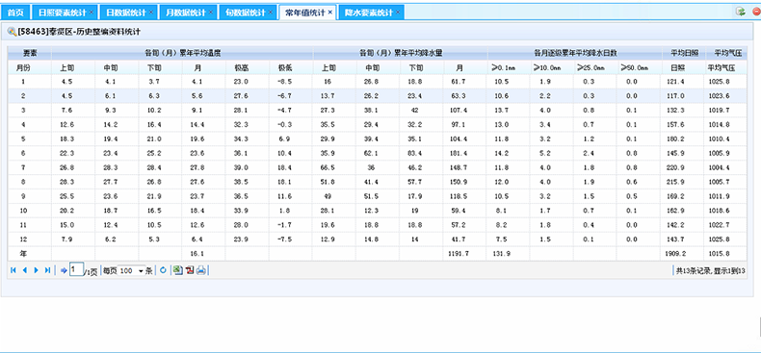Click the record count text 共13条记录
The height and width of the screenshot is (353, 761).
click(x=694, y=271)
